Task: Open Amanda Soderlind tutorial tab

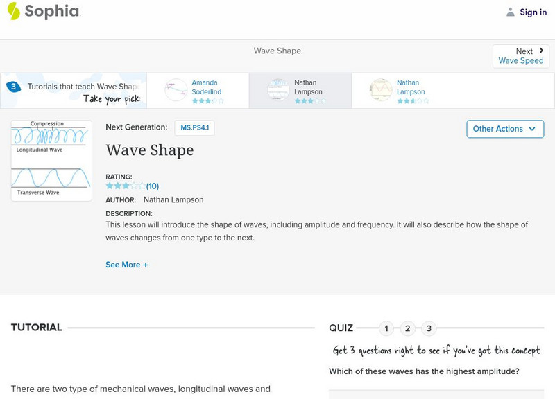Action: point(207,87)
